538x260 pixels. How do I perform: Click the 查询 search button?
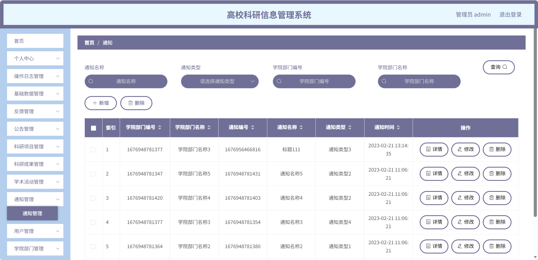click(499, 67)
